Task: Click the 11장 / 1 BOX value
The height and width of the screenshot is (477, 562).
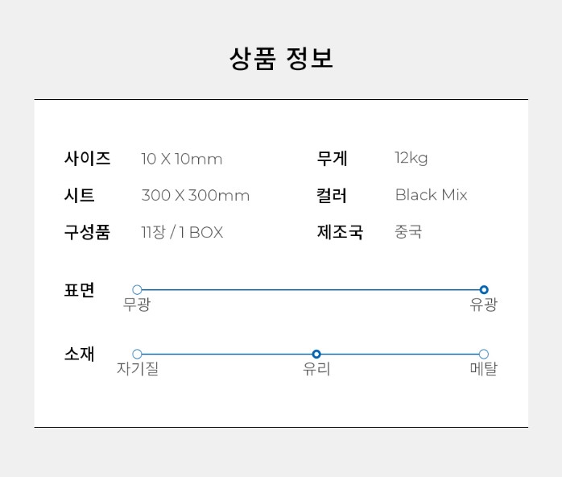Action: coord(182,233)
